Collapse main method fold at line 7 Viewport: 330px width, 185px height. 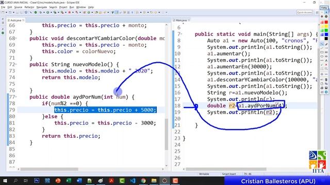pyautogui.click(x=181, y=34)
